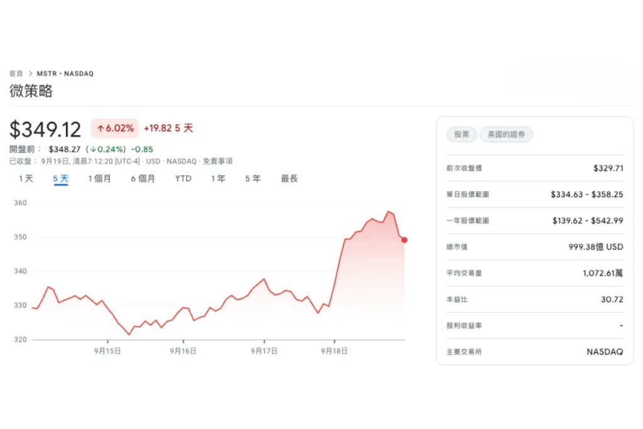This screenshot has width=643, height=429.
Task: Click the +19.82 5天 change text
Action: click(x=168, y=128)
